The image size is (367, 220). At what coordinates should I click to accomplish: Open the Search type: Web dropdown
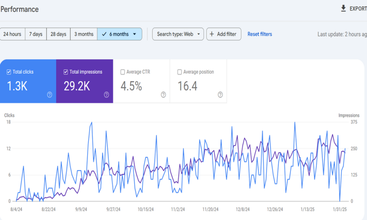click(178, 34)
